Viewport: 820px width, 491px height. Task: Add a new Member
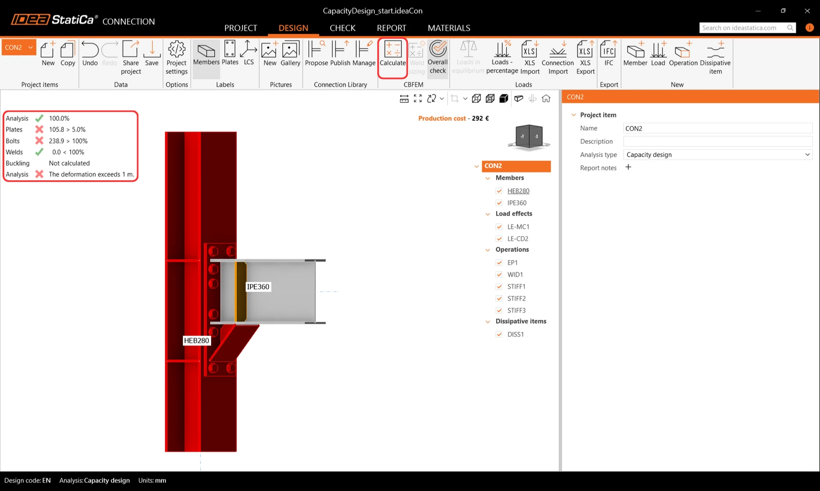coord(635,54)
